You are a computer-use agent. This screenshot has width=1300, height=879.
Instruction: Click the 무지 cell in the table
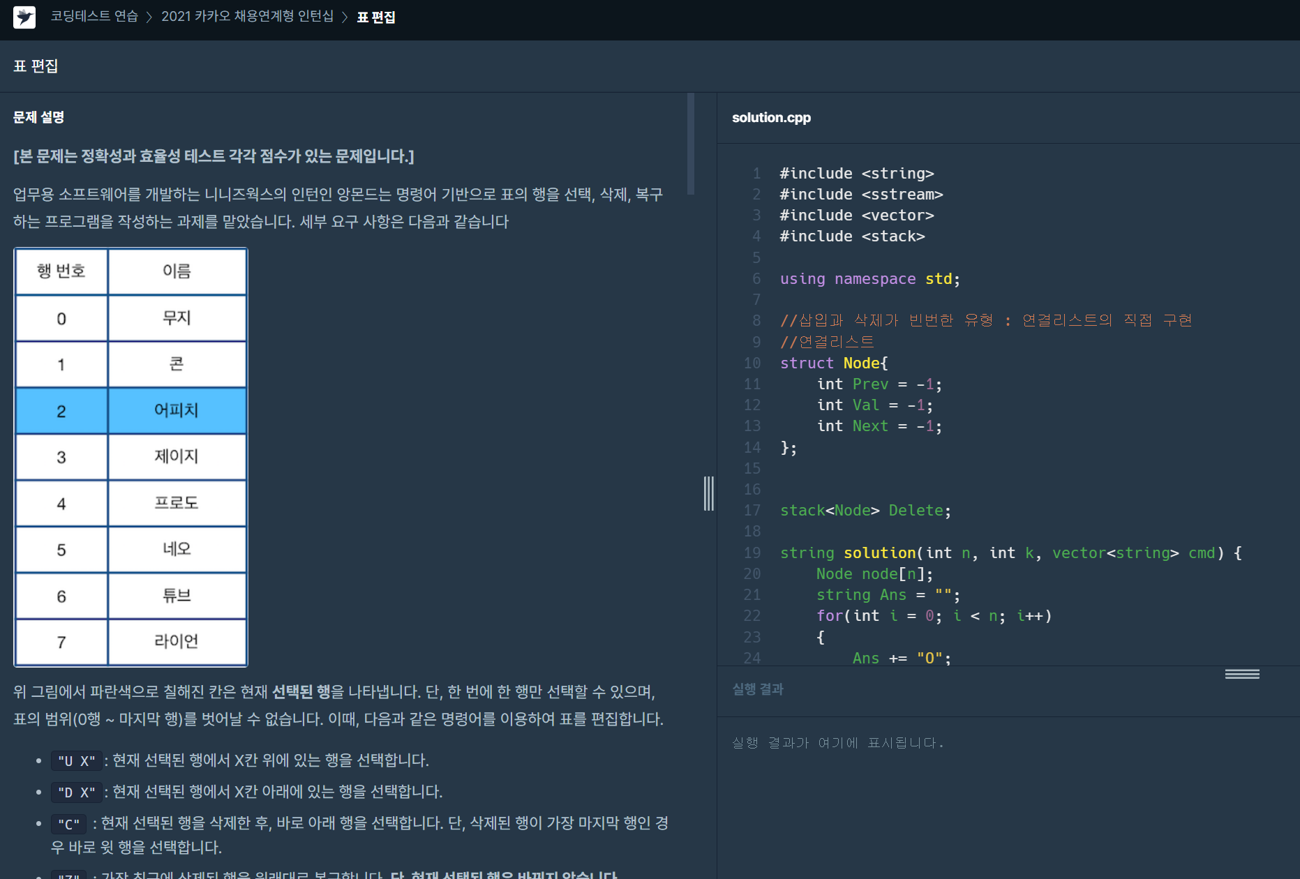click(x=177, y=318)
